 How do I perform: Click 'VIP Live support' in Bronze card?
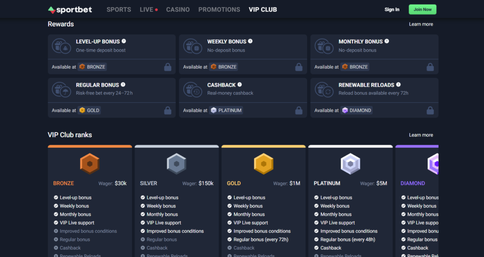pos(77,222)
